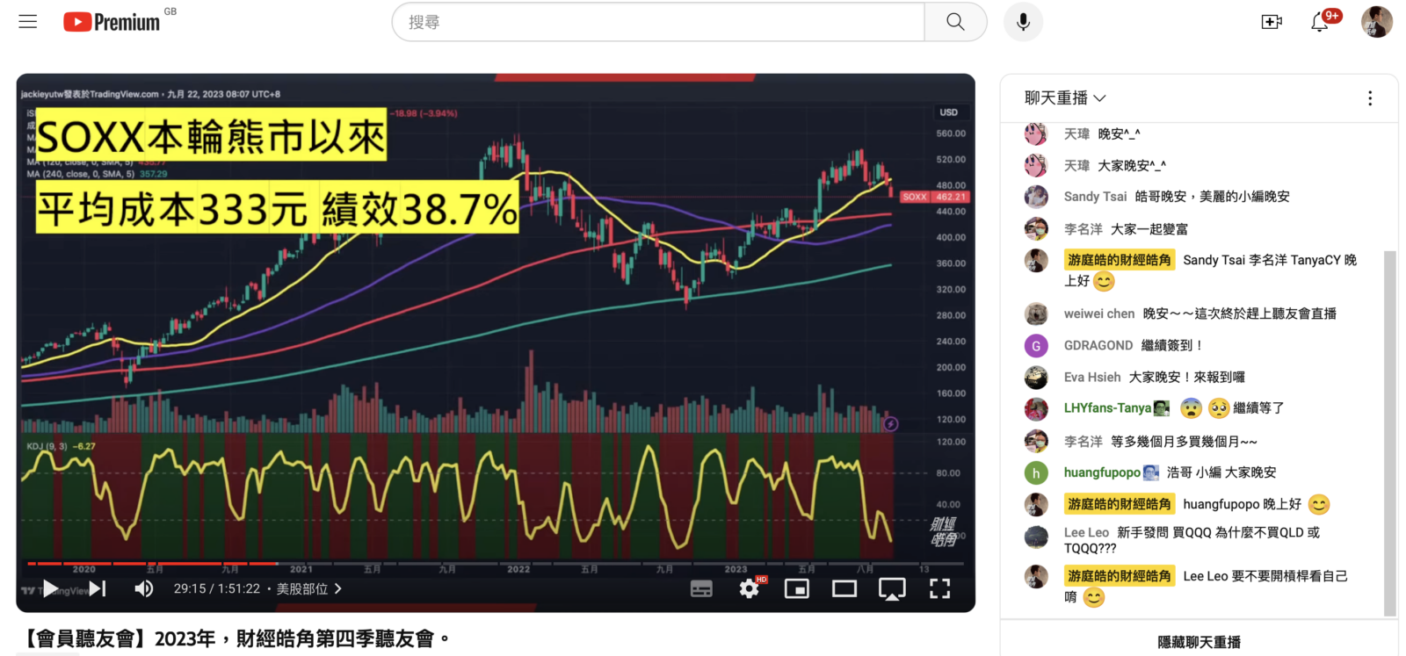Activate voice search microphone

click(x=1023, y=22)
